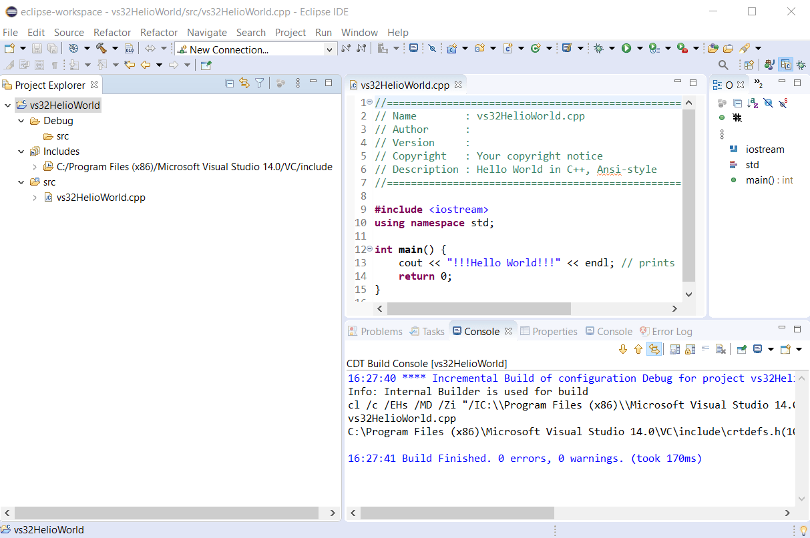Click the tip of the day lightbulb in the status bar

pos(803,530)
